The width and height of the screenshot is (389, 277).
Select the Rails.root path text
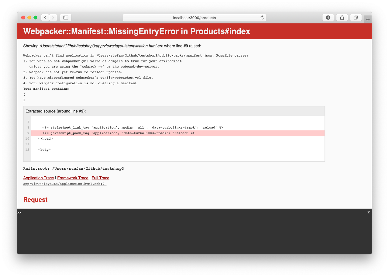(74, 168)
